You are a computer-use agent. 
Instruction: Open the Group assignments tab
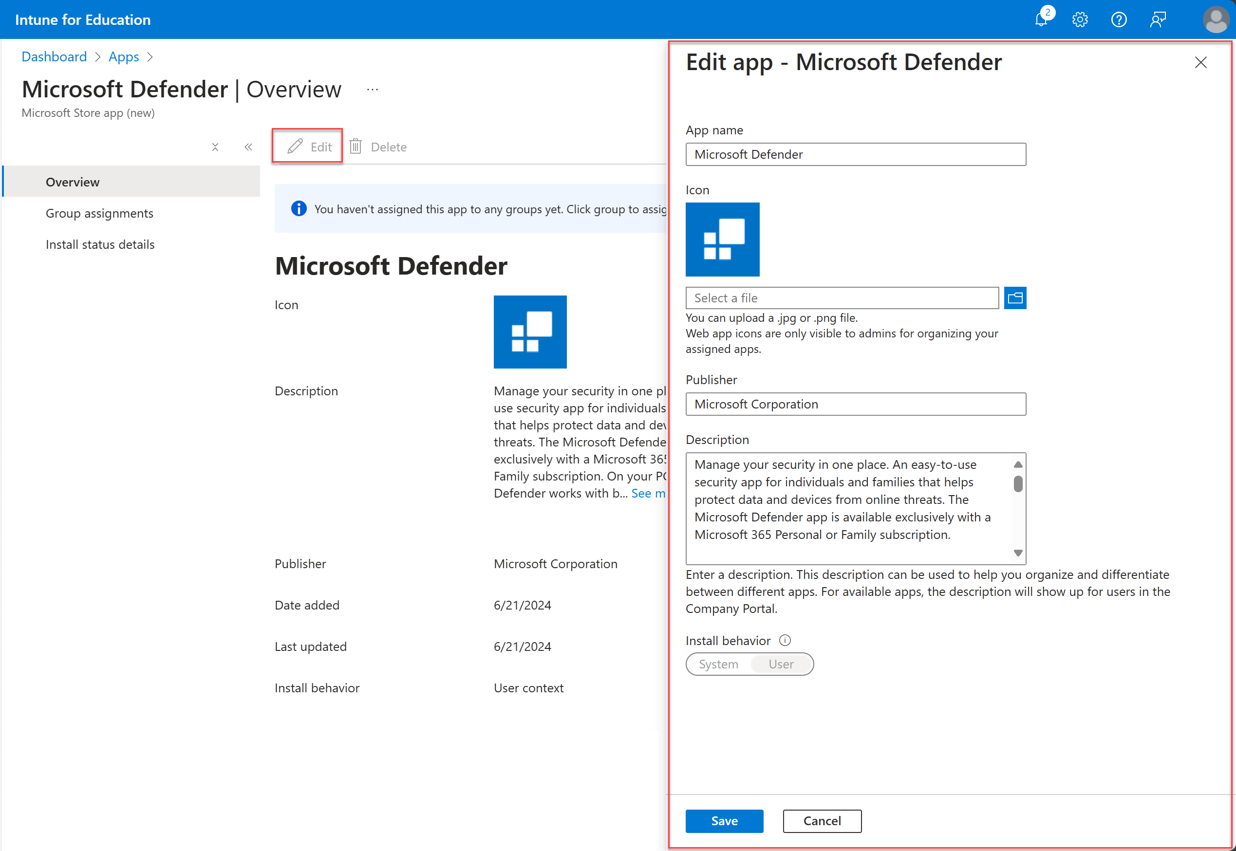click(x=99, y=212)
